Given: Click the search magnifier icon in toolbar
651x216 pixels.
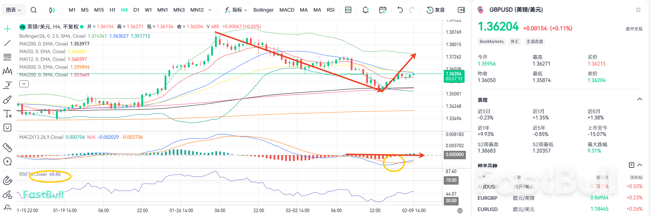Looking at the screenshot, I should tap(33, 10).
